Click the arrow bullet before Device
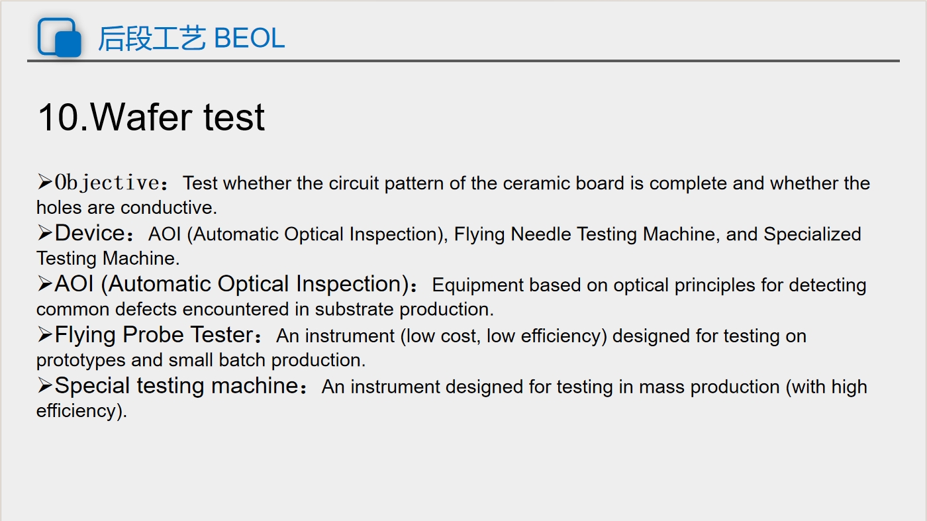This screenshot has width=927, height=521. click(x=44, y=232)
